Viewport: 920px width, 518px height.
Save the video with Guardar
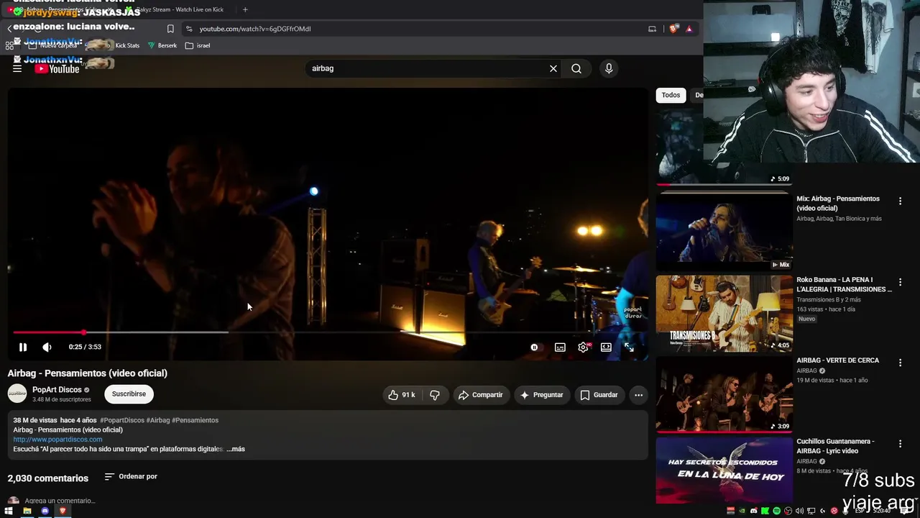pyautogui.click(x=599, y=395)
